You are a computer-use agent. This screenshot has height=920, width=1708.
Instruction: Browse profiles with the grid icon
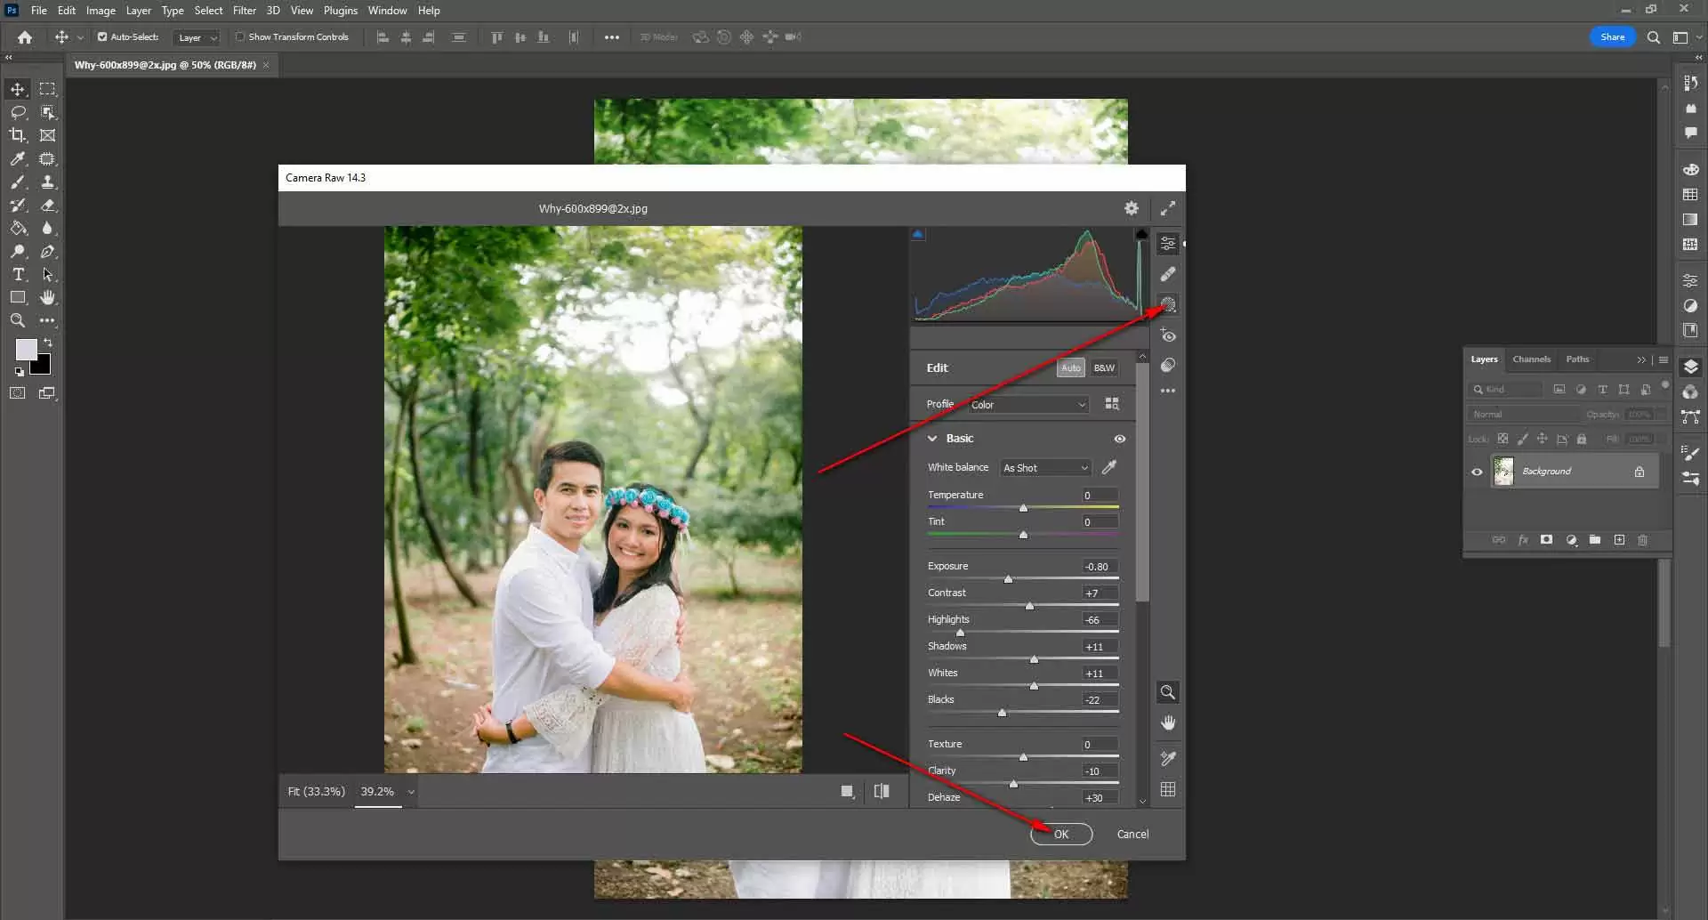pyautogui.click(x=1112, y=404)
